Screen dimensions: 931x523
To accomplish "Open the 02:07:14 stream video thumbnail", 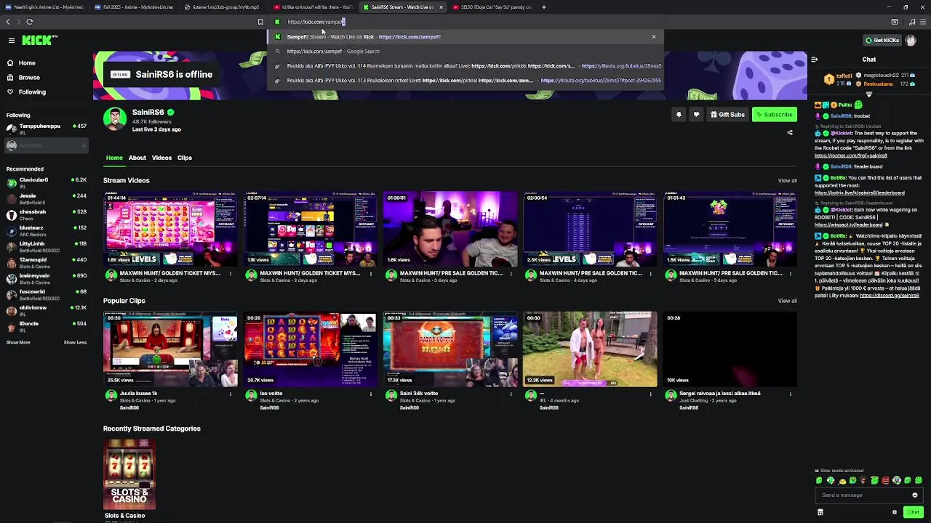I will point(310,230).
